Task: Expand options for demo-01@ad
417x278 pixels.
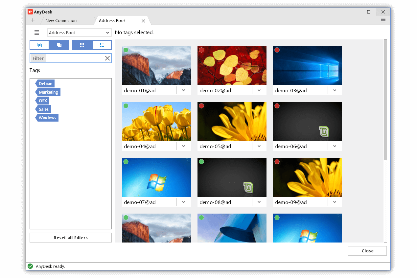Action: pos(184,90)
